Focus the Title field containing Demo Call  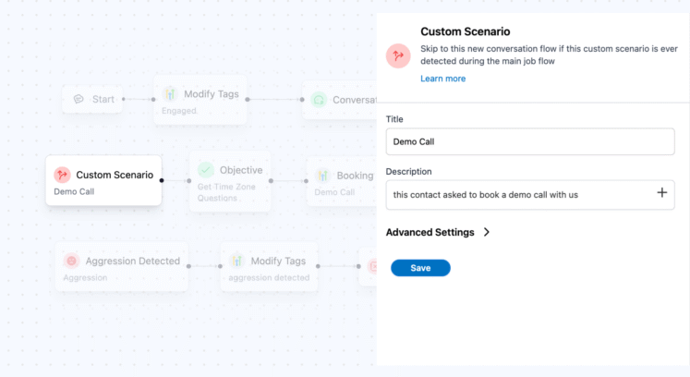pos(530,141)
